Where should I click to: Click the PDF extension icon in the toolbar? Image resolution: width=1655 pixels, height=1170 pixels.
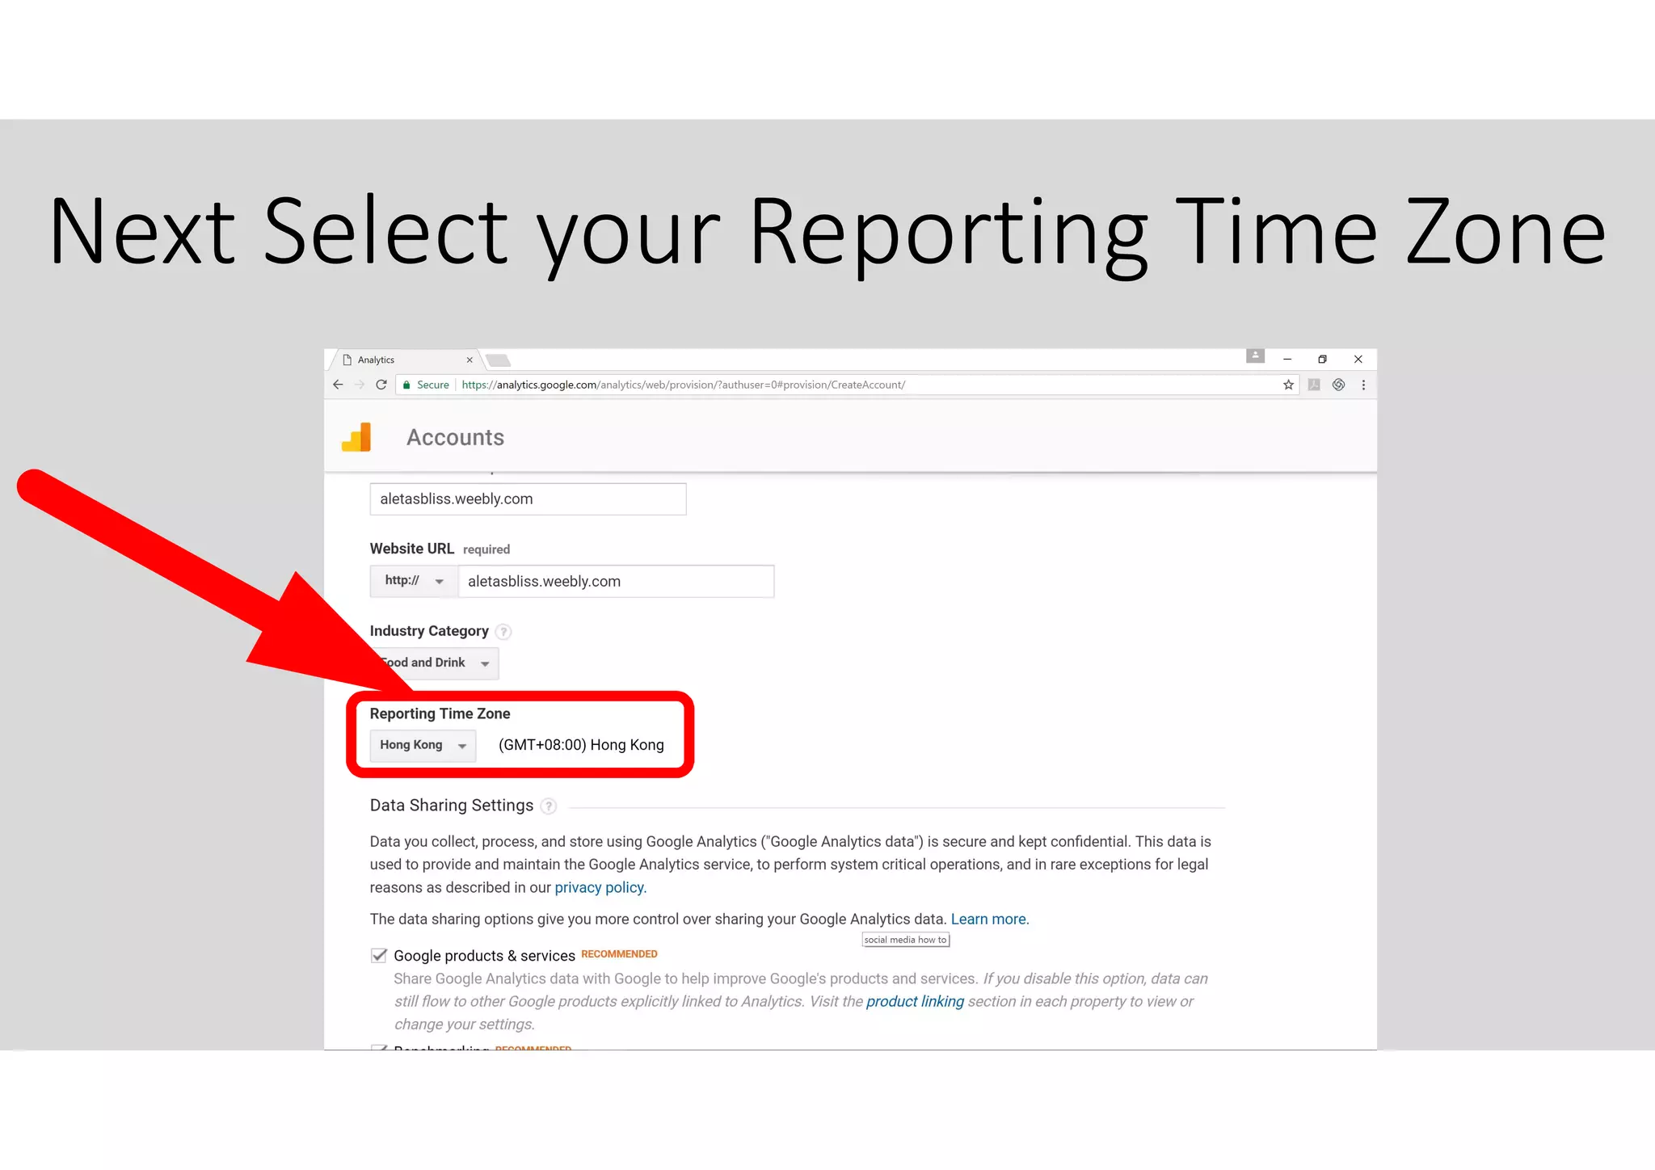[x=1314, y=385]
